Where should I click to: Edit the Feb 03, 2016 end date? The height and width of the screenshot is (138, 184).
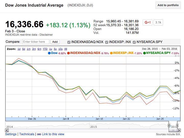[169, 49]
